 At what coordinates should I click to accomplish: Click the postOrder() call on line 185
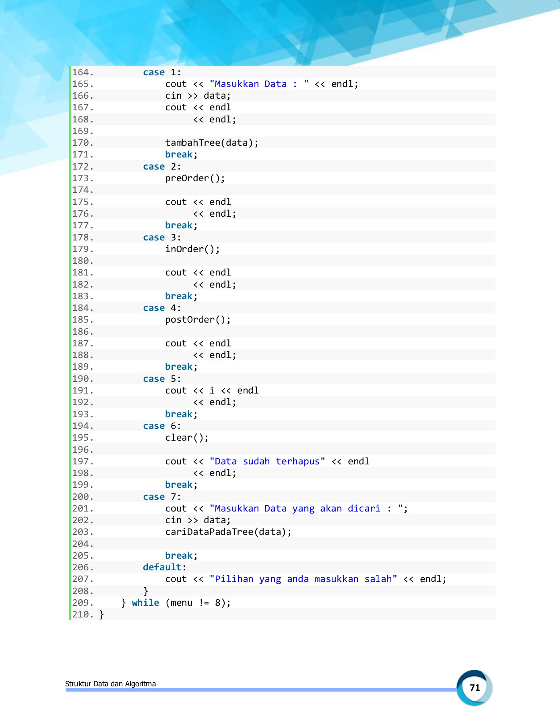(198, 320)
